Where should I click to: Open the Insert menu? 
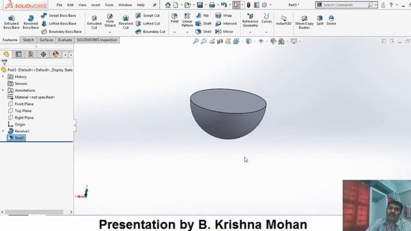(96, 5)
